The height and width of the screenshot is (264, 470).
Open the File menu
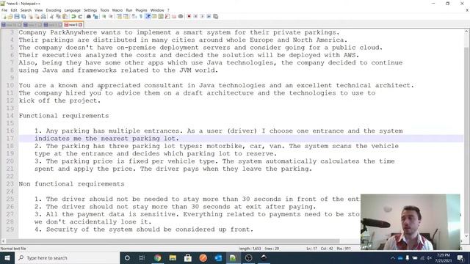pos(4,10)
